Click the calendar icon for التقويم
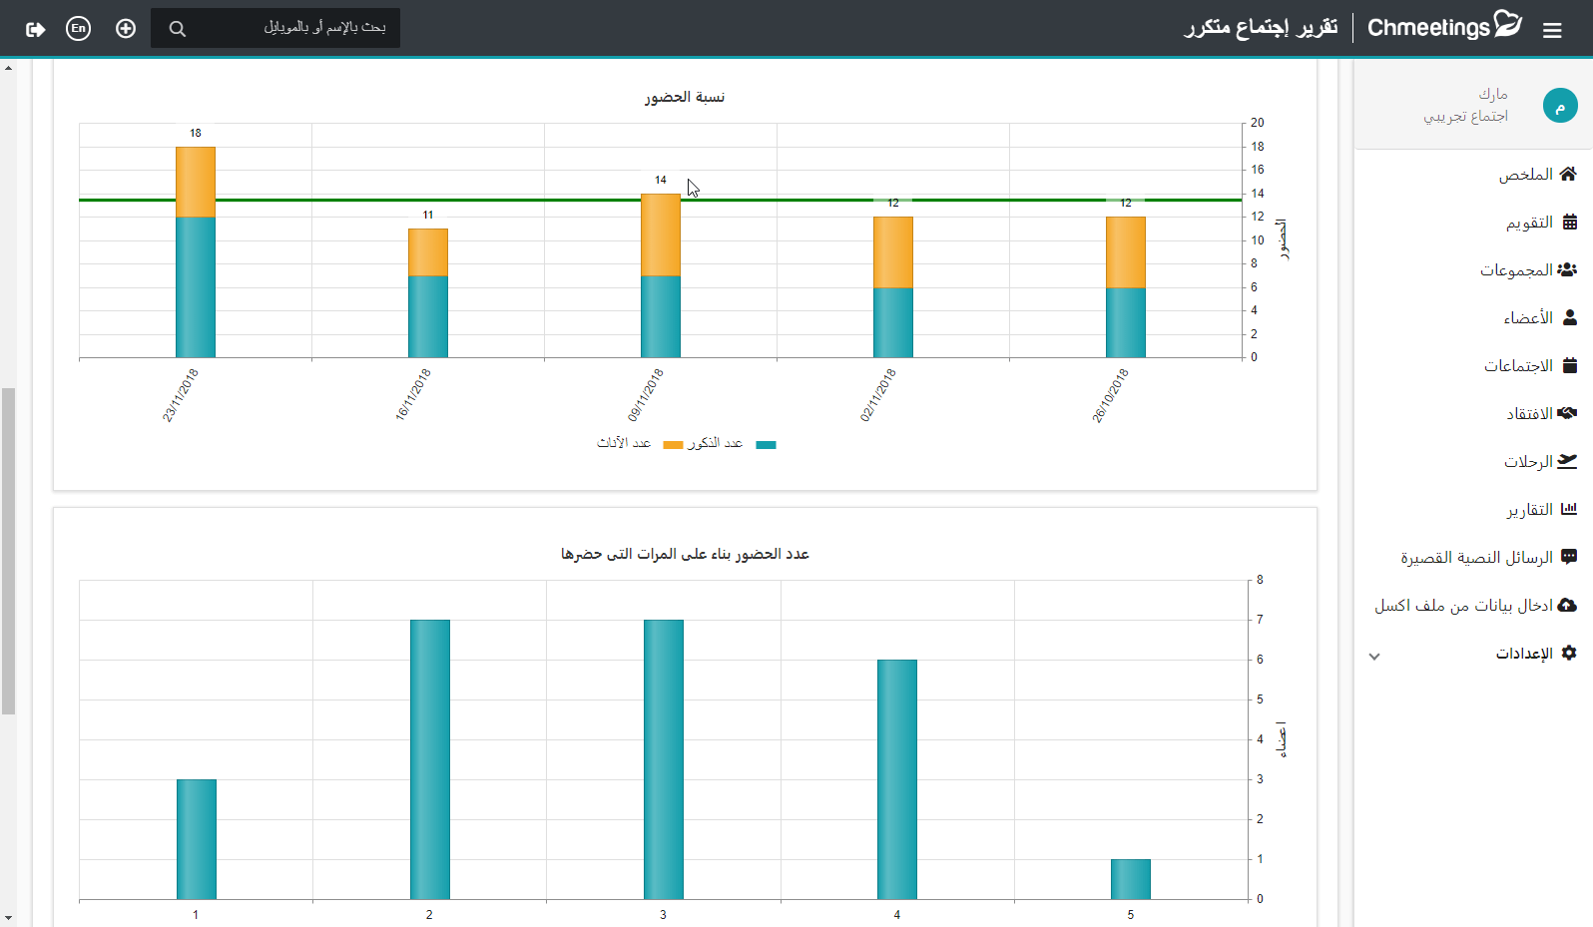Screen dimensions: 1593x927 point(1570,222)
